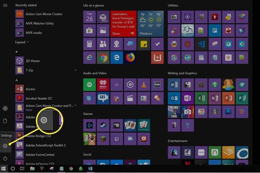Open the Power button options

(x=5, y=159)
